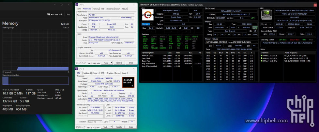This screenshot has width=319, height=132.
Task: Click the Core Speed value 5214.84 MHz in CPU-Z
Action: click(96, 107)
